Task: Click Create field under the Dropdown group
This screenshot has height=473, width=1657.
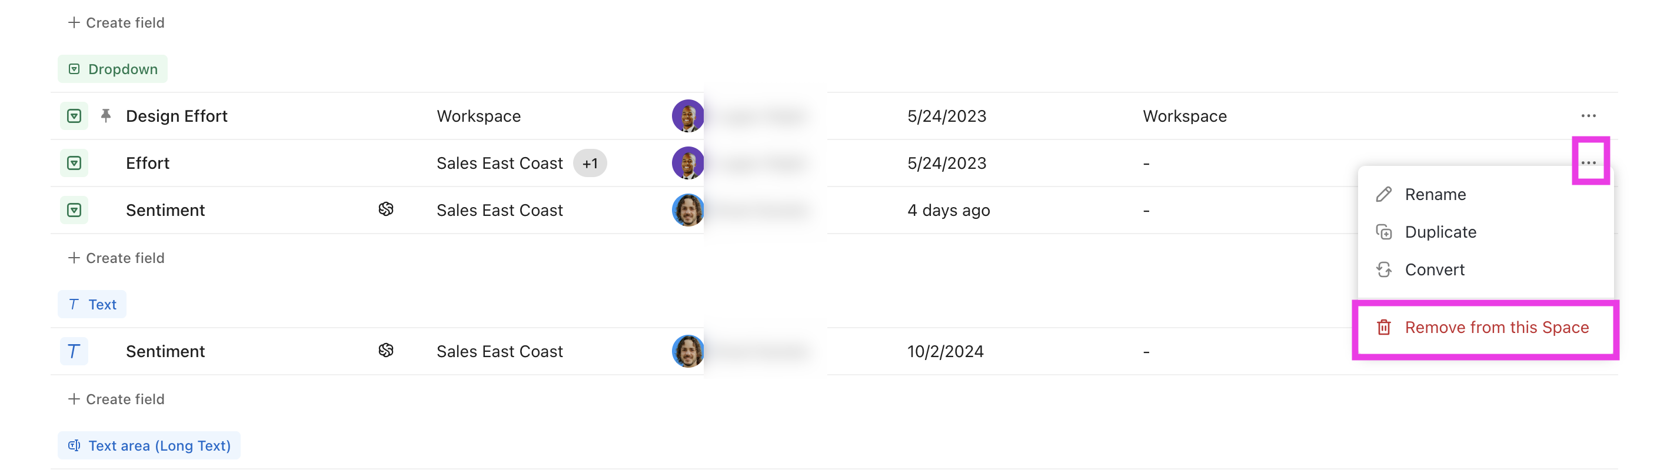Action: (x=117, y=258)
